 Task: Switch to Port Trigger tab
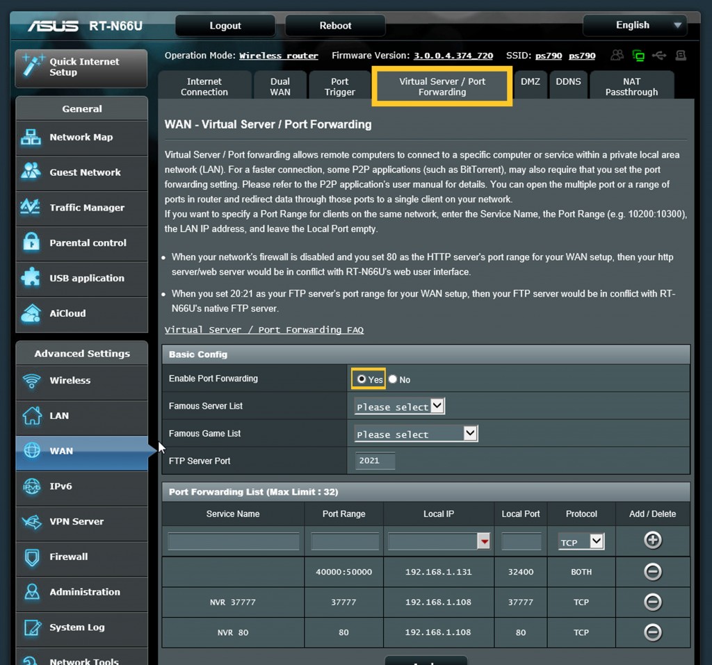point(339,87)
